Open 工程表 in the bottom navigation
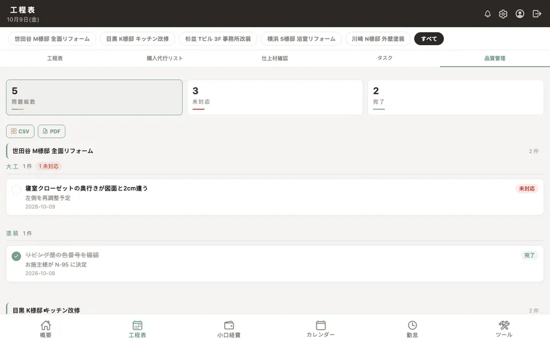Image resolution: width=550 pixels, height=344 pixels. (137, 329)
